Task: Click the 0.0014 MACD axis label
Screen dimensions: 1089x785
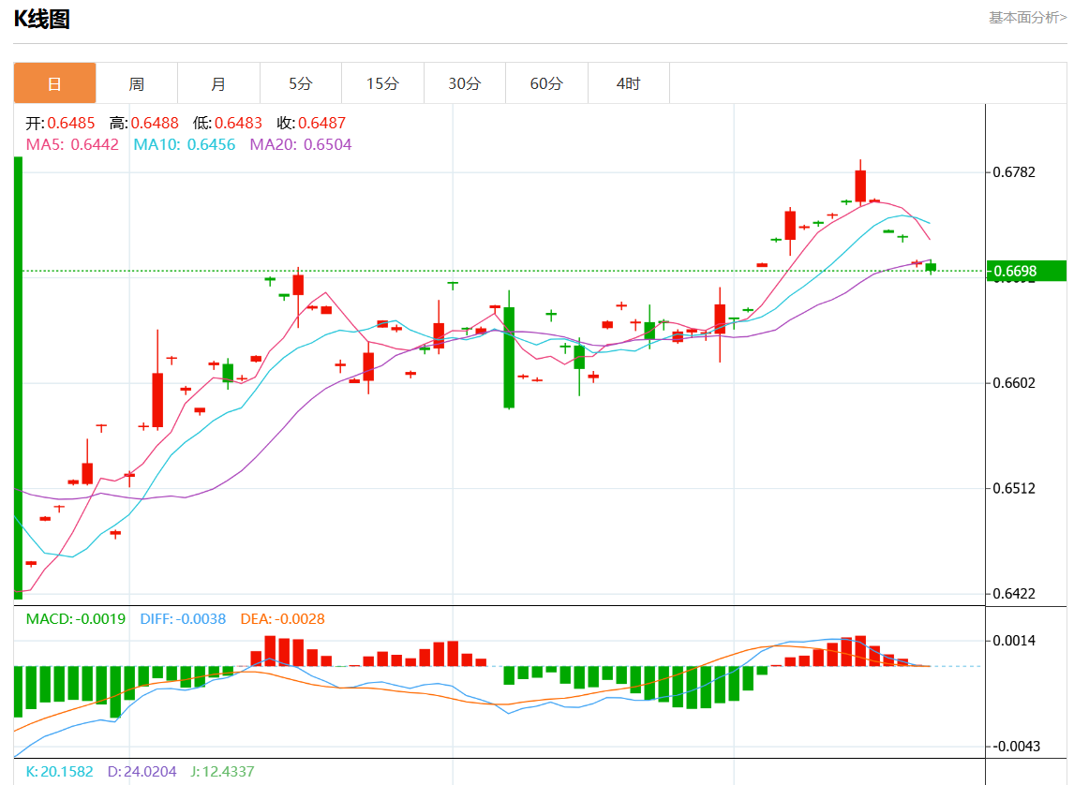Action: (1014, 641)
